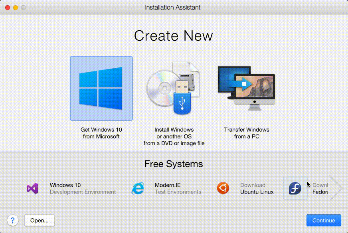Select the Internet Explorer Modern.IE icon
Viewport: 348px width, 233px height.
coord(138,188)
